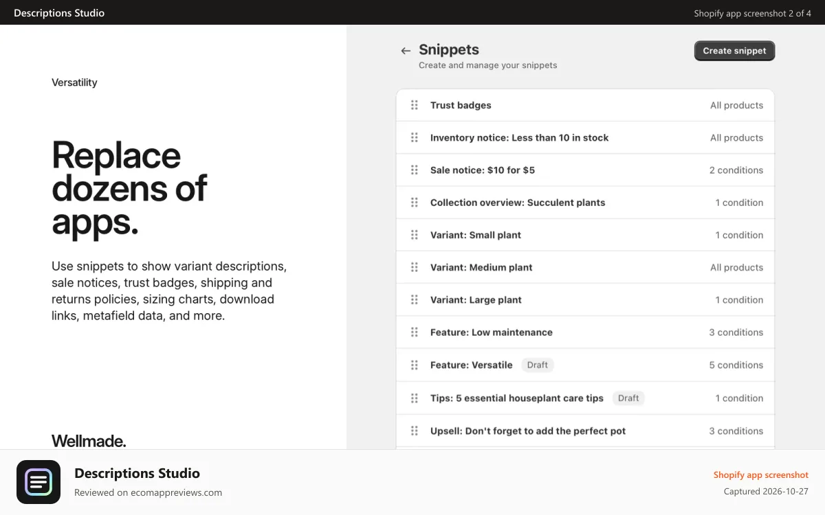Image resolution: width=825 pixels, height=515 pixels.
Task: Click Descriptions Studio name in footer
Action: [x=137, y=473]
